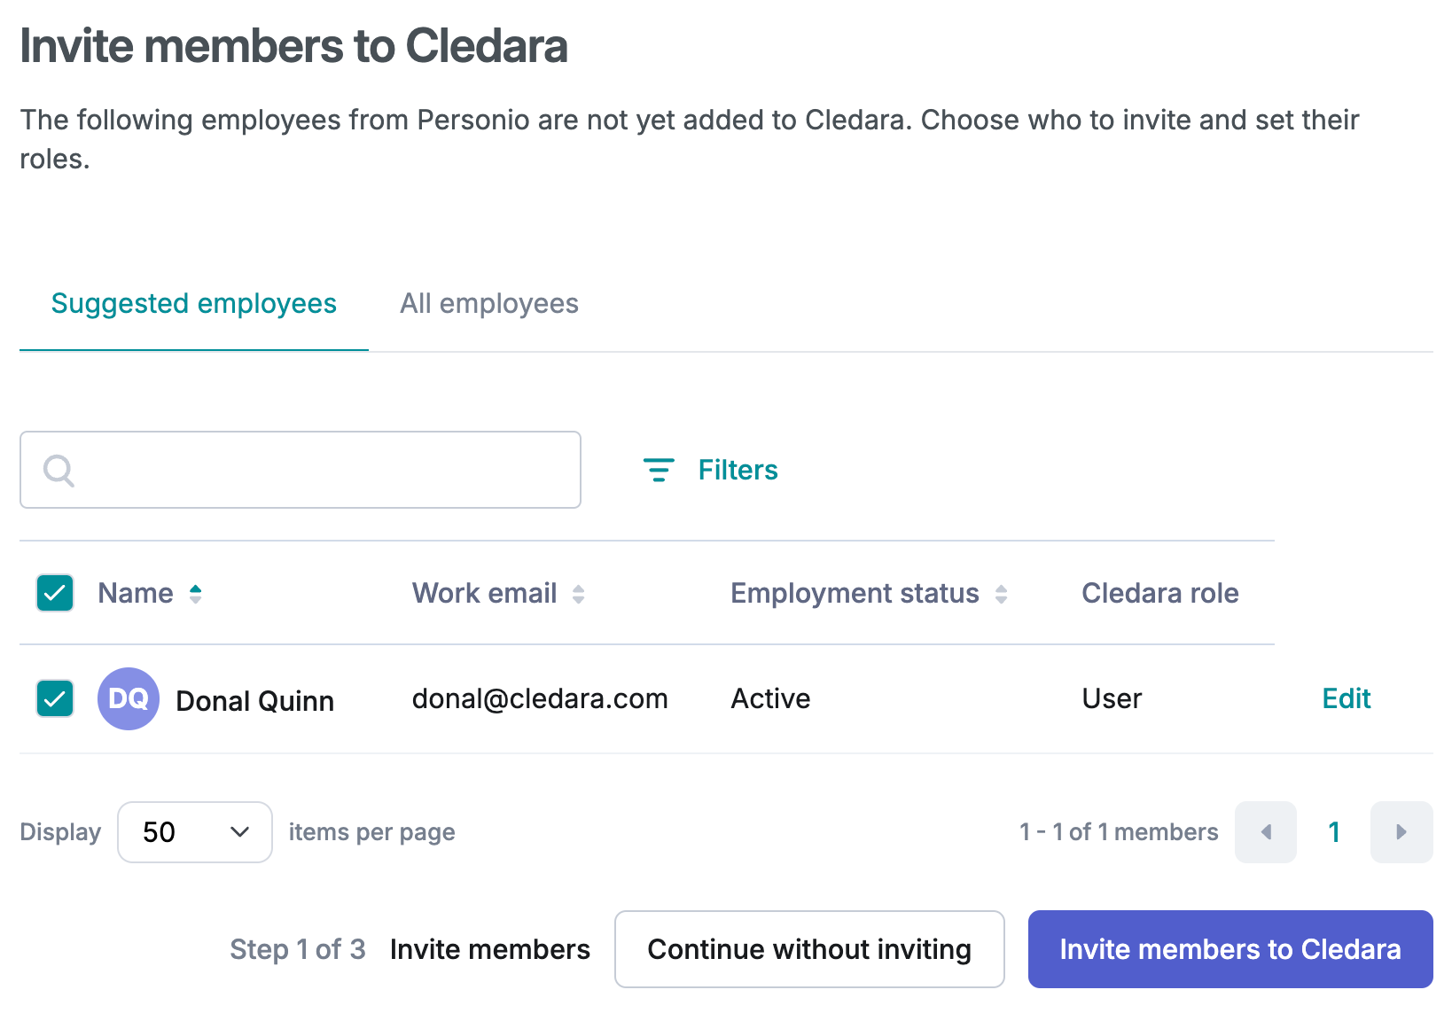The image size is (1452, 1021).
Task: Select the Suggested employees tab
Action: point(194,304)
